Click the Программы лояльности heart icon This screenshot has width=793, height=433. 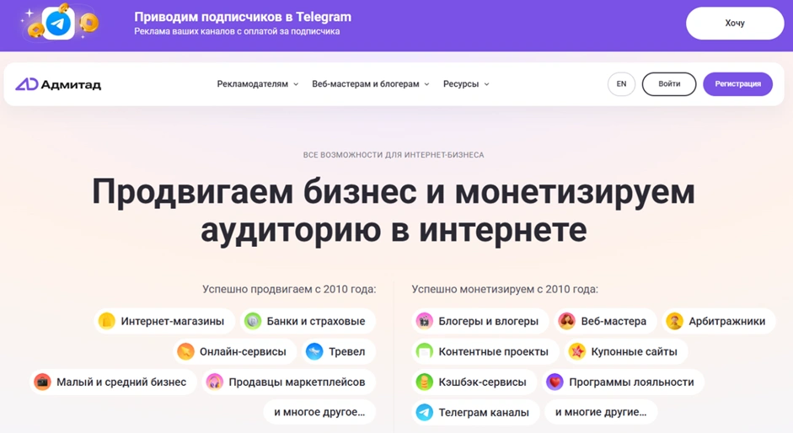click(x=555, y=382)
